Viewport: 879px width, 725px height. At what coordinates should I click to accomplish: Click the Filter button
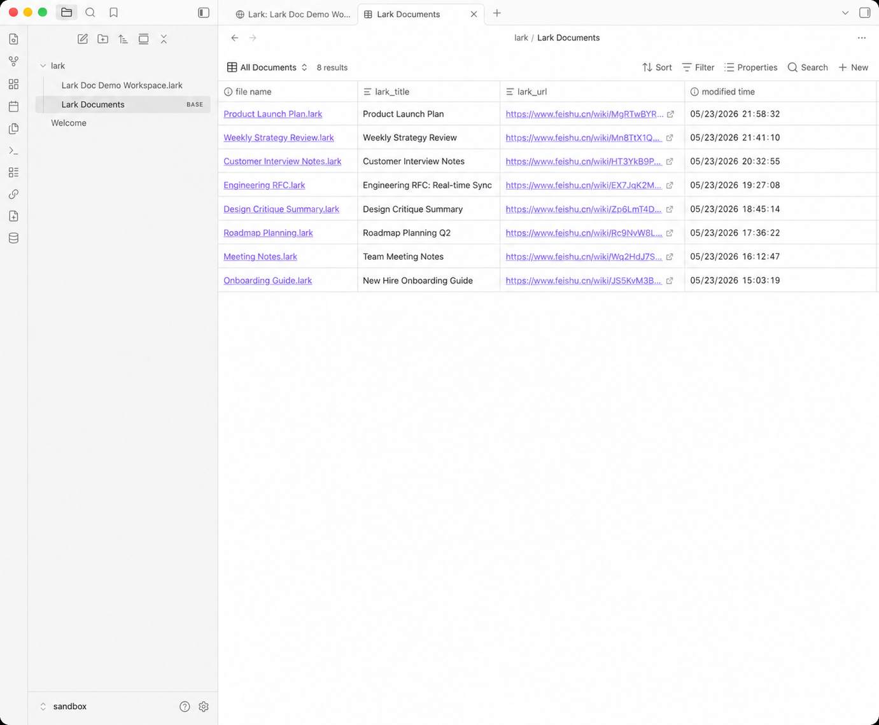click(698, 67)
